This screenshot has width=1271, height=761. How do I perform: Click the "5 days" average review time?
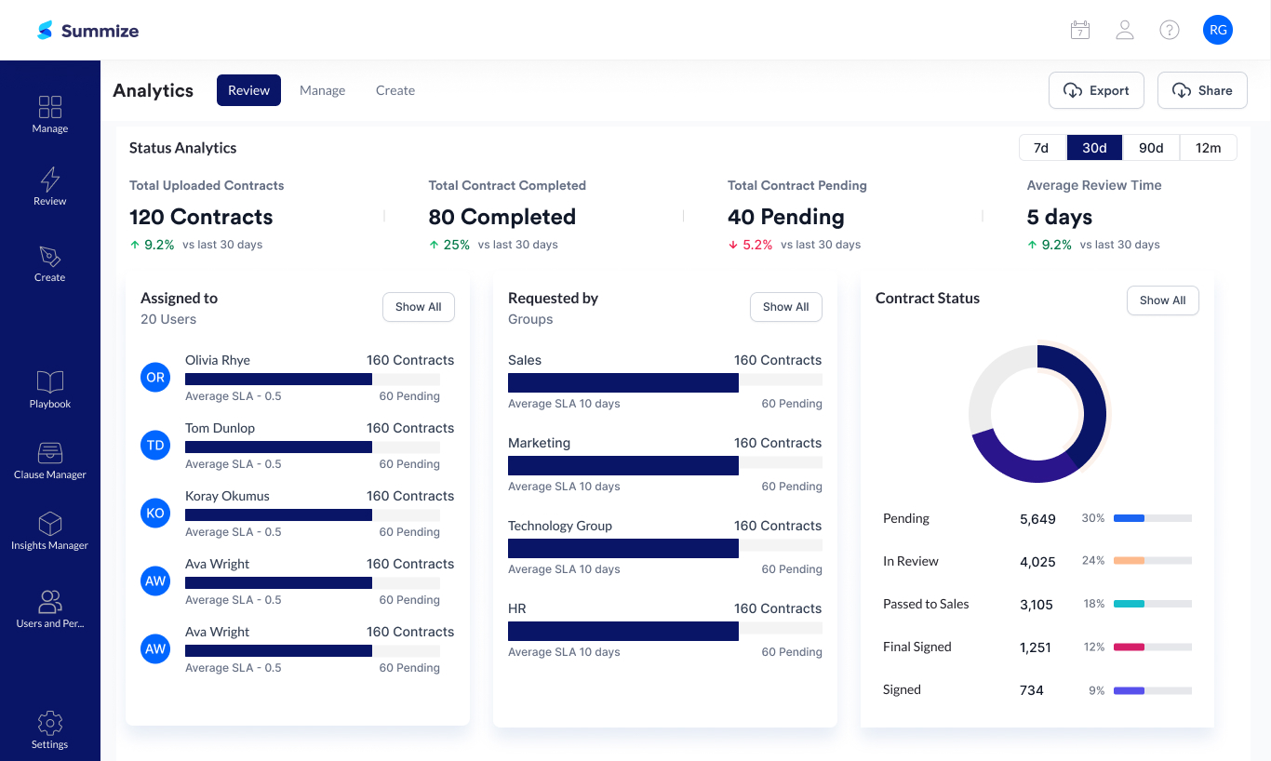(x=1060, y=217)
